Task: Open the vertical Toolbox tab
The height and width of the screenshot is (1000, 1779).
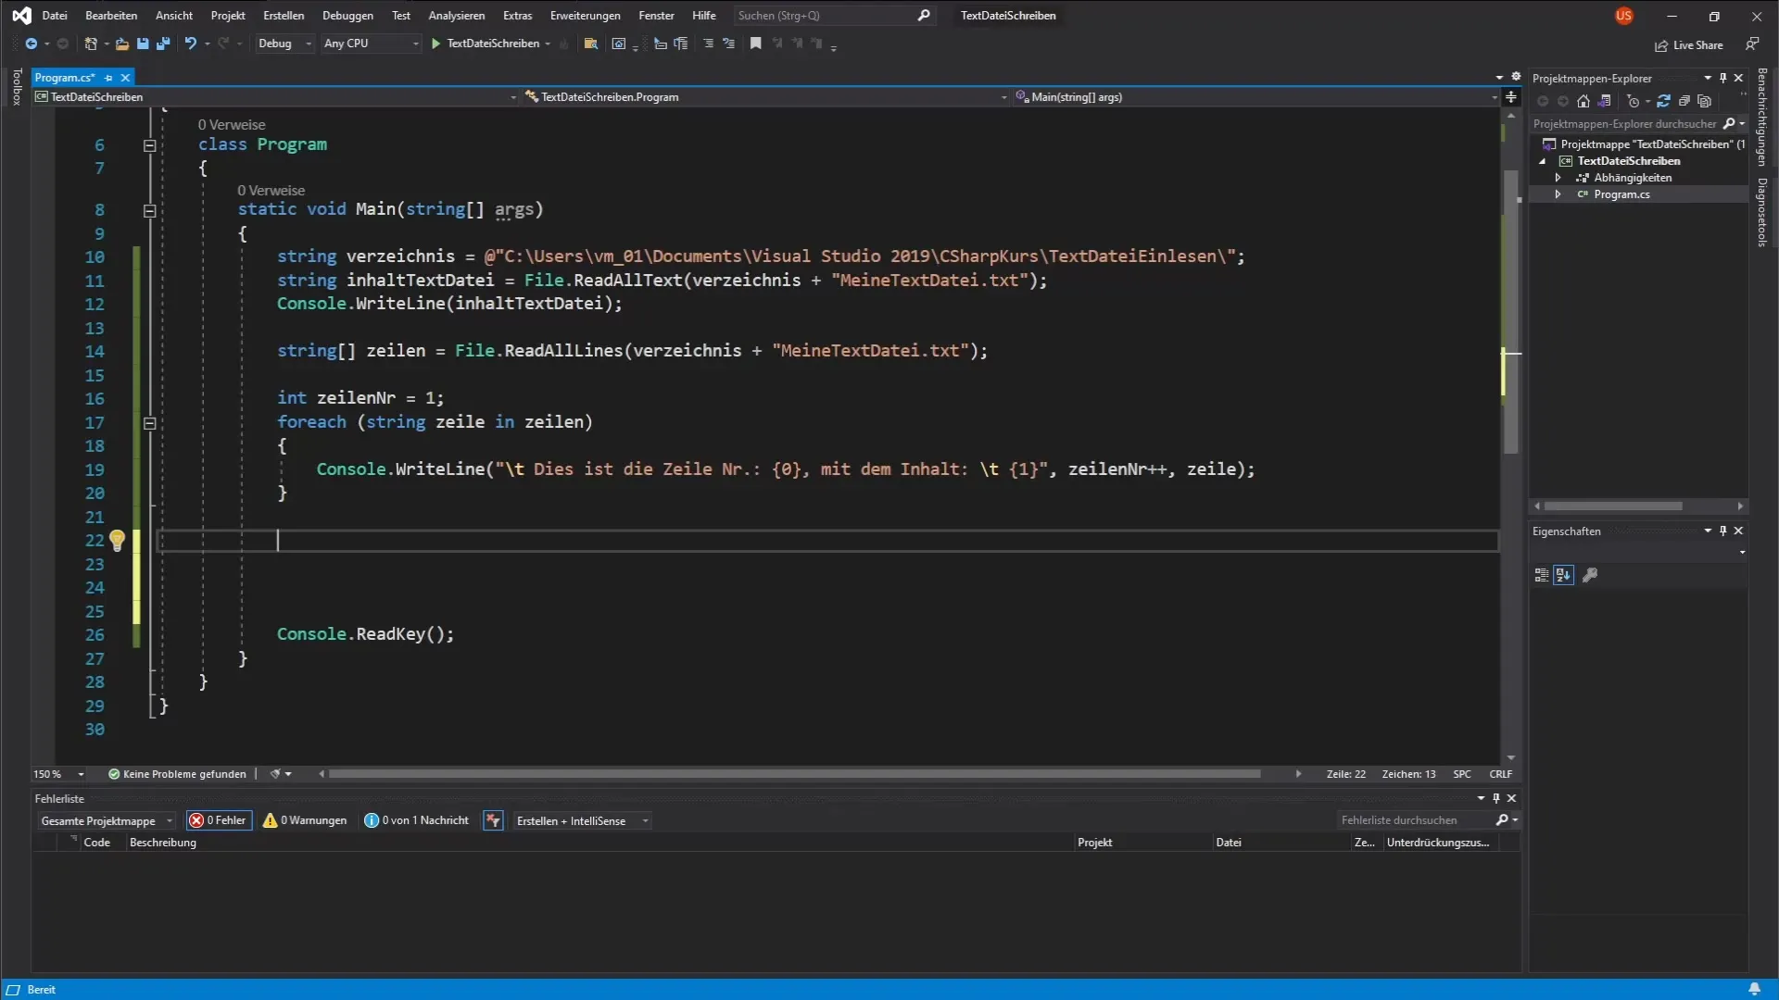Action: (x=17, y=87)
